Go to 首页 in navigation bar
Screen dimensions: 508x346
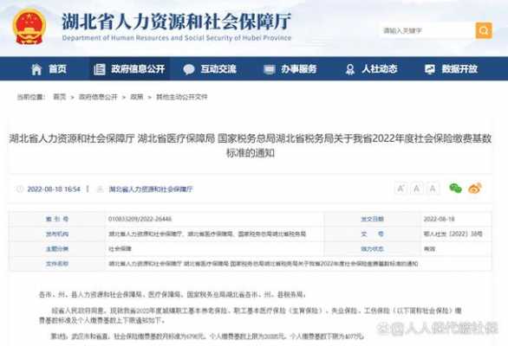[57, 69]
